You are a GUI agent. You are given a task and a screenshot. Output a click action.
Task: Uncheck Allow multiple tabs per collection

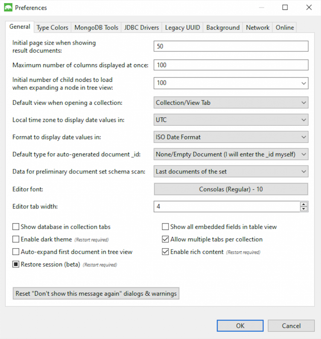(x=165, y=239)
